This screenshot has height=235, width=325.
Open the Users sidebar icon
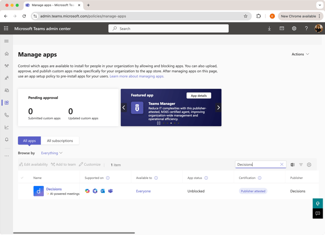(7, 78)
